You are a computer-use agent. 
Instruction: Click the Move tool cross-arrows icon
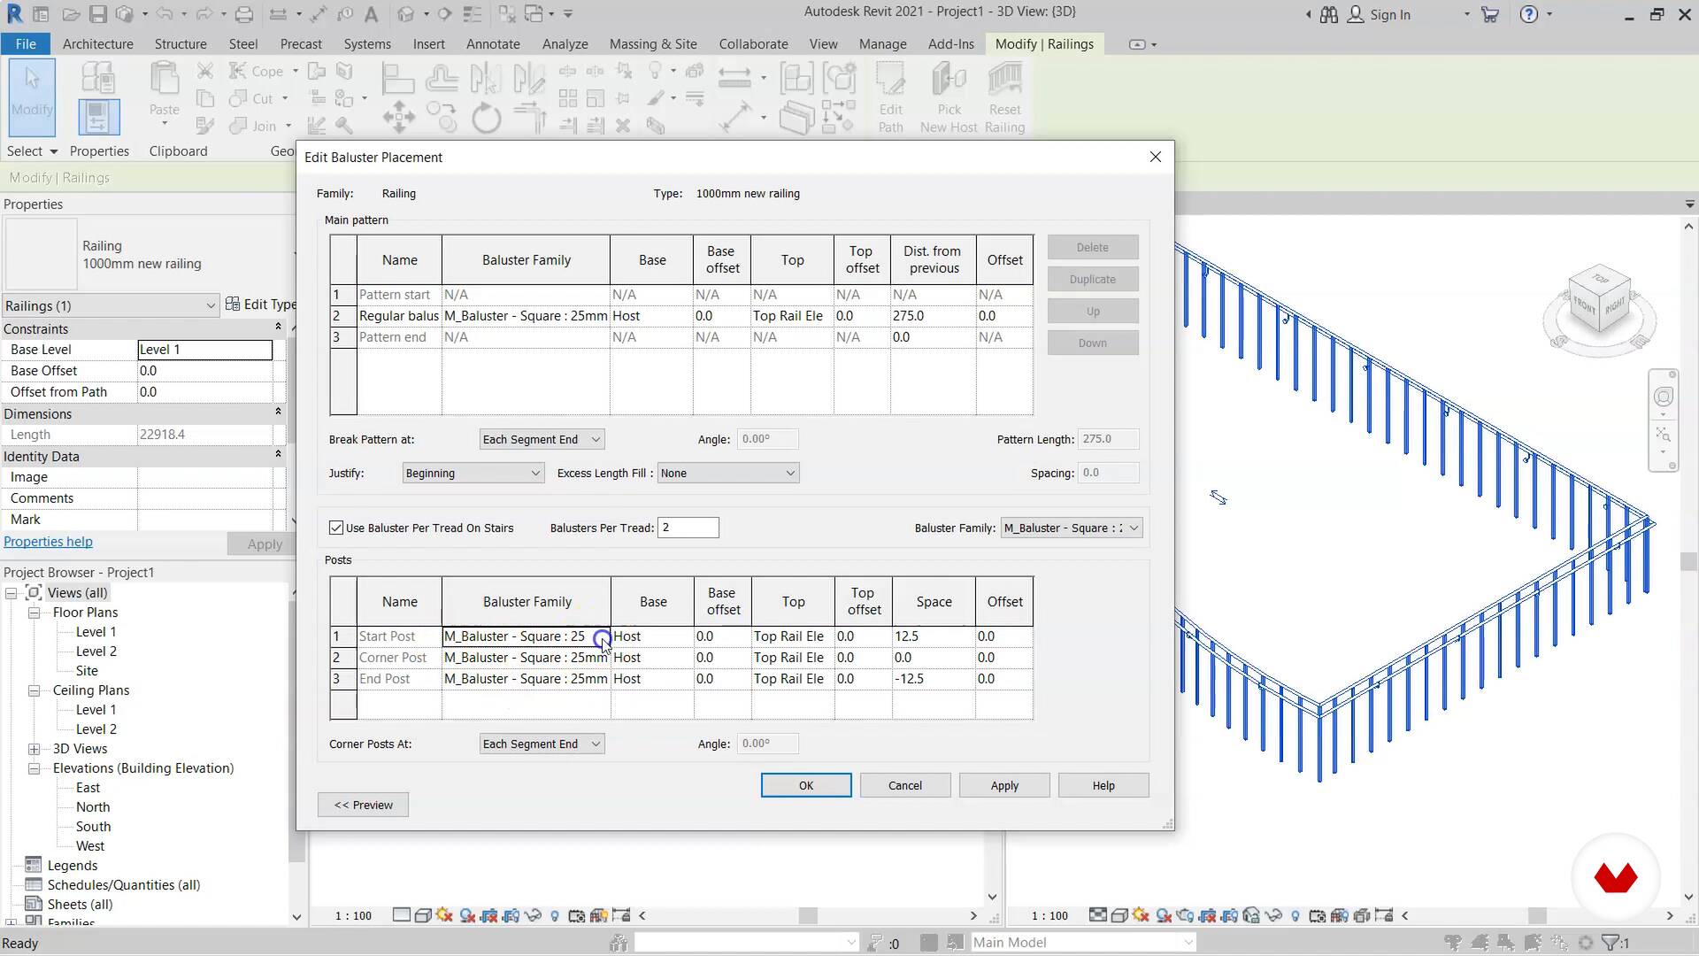click(398, 118)
